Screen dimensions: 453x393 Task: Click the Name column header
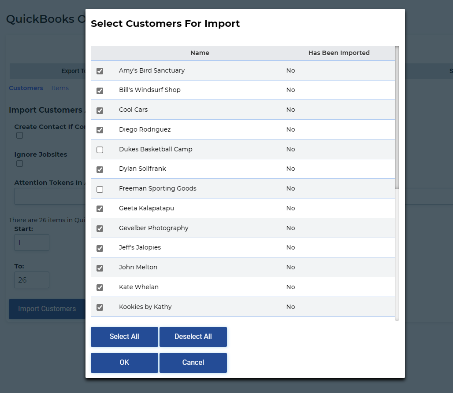[x=200, y=53]
